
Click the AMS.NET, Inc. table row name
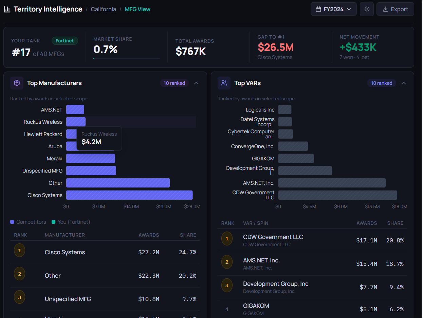point(261,260)
